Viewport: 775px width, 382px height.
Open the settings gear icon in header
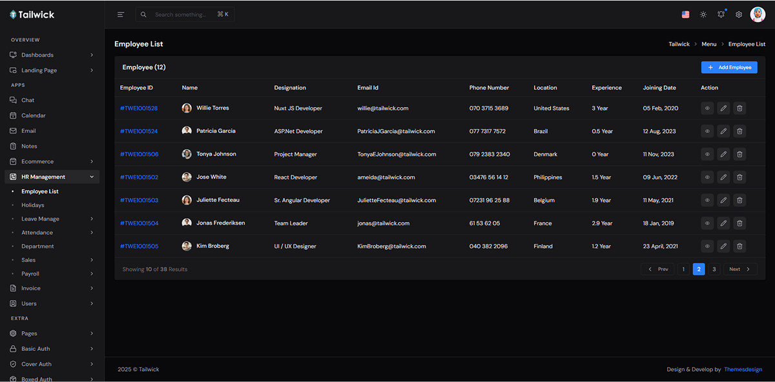click(x=739, y=14)
